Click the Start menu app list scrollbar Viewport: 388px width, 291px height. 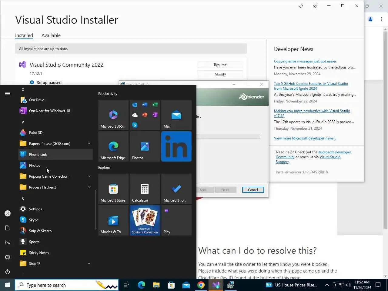(x=96, y=210)
